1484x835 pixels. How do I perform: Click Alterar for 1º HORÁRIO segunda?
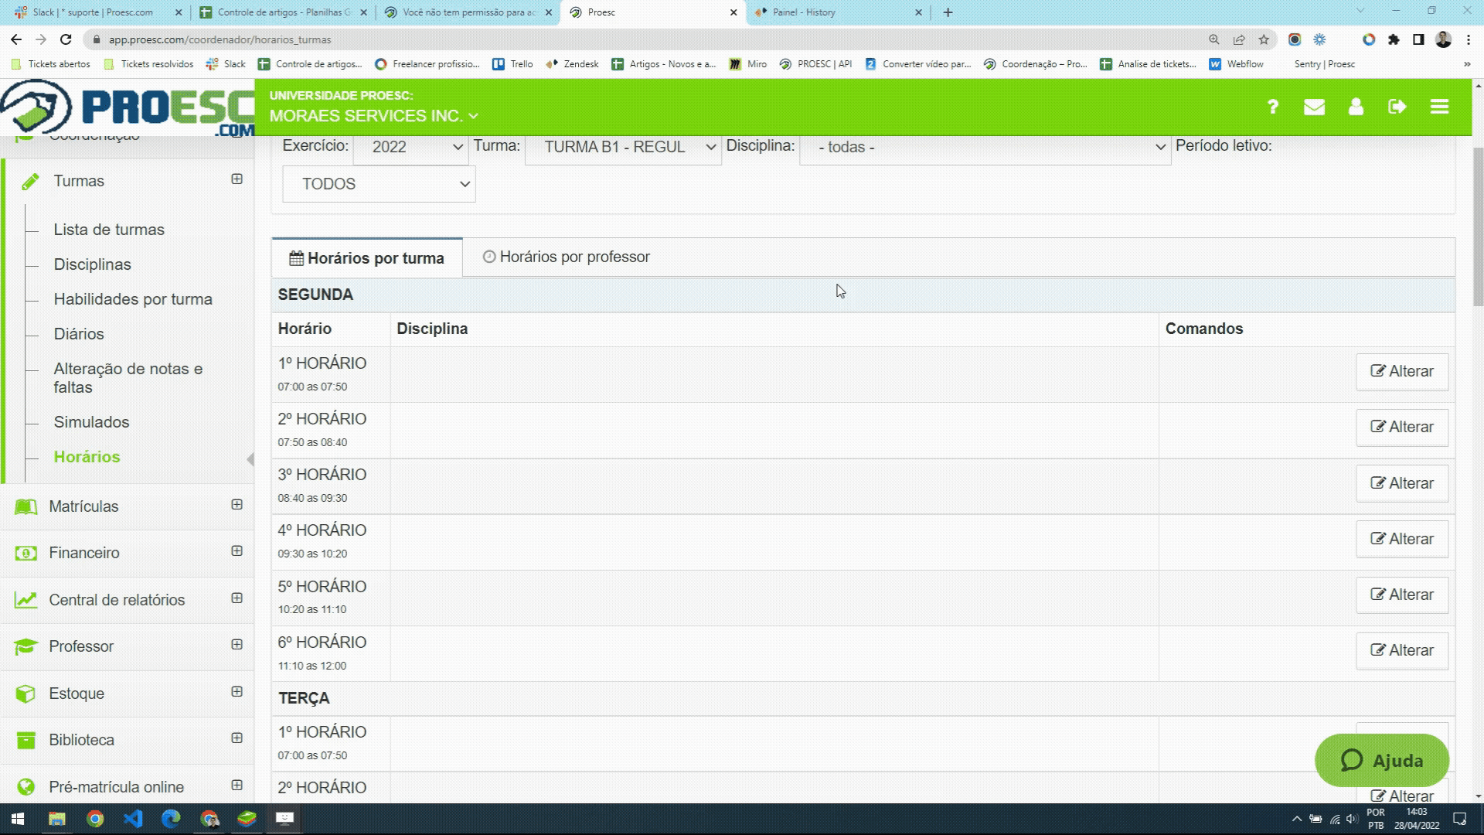(x=1404, y=371)
